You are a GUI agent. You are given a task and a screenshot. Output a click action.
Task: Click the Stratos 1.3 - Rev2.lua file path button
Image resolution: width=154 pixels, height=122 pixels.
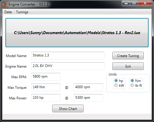[77, 33]
